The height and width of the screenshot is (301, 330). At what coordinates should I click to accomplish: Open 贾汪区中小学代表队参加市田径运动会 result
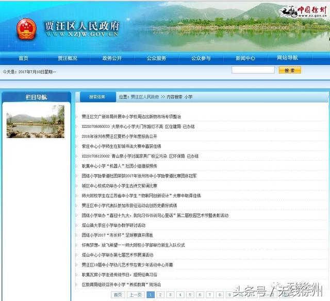click(x=129, y=206)
